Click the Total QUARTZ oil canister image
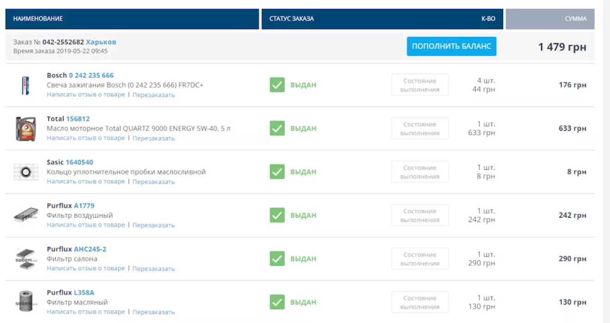 (x=25, y=129)
